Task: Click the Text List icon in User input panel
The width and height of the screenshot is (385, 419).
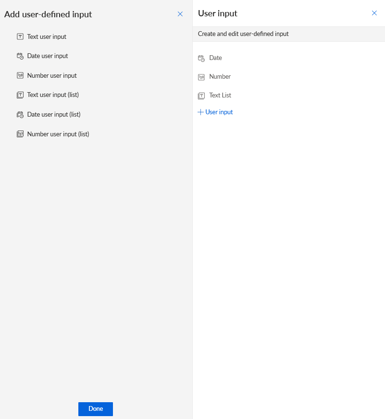Action: click(201, 96)
